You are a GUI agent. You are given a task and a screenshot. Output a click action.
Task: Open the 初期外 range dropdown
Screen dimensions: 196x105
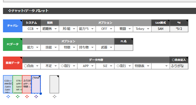click(56, 29)
